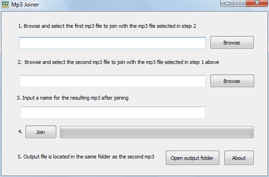Open the About dialog
This screenshot has width=269, height=177.
(239, 158)
